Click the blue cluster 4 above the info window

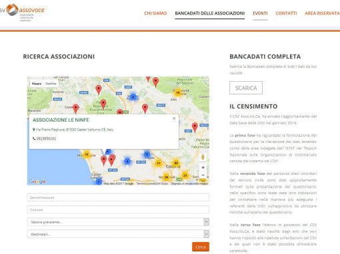(x=133, y=97)
